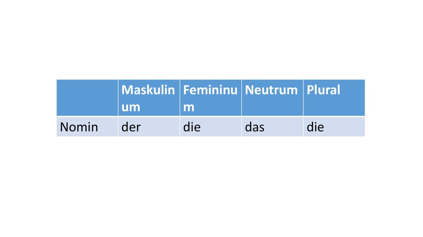This screenshot has height=237, width=423.
Task: Click the divider between 'der' and 'die' cells
Action: [x=180, y=127]
